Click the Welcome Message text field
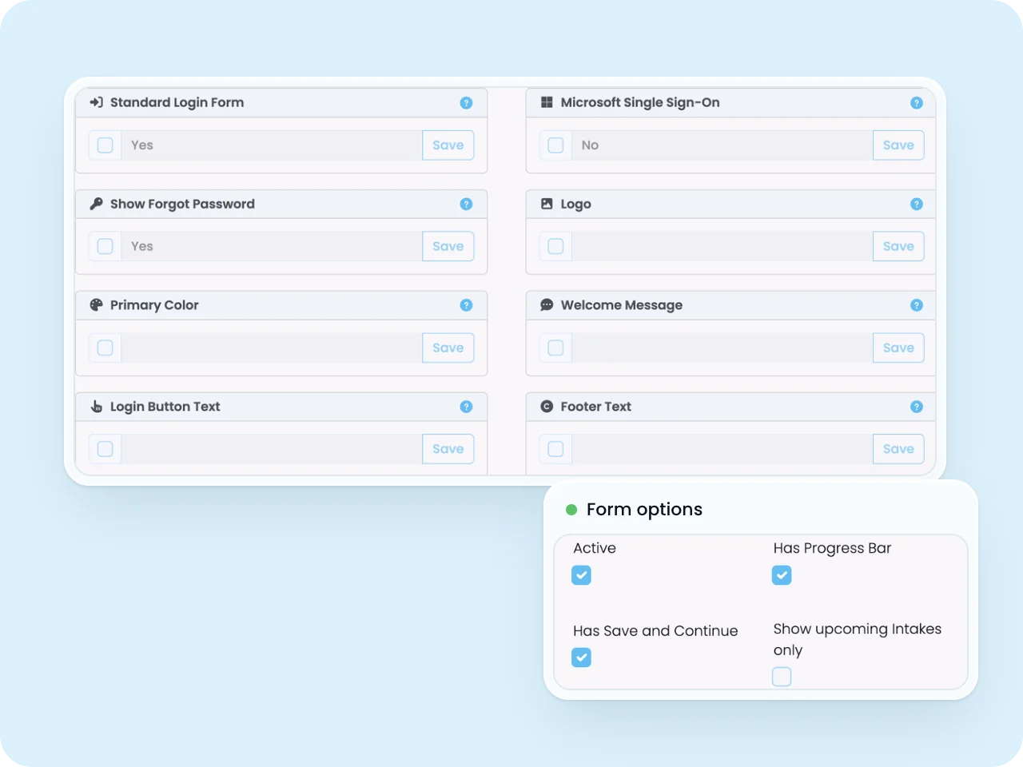This screenshot has width=1023, height=767. [x=722, y=348]
